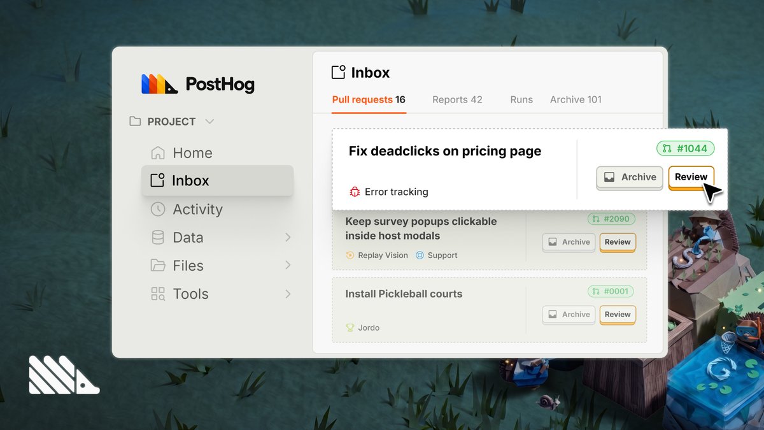Click the PostHog logo in the sidebar

coord(197,84)
